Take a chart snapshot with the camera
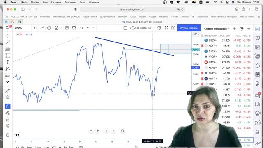This screenshot has height=148, width=263. pyautogui.click(x=173, y=28)
